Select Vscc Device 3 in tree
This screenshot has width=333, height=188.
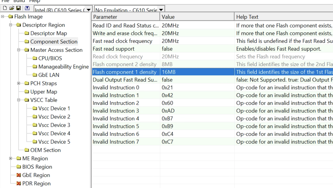coord(54,125)
